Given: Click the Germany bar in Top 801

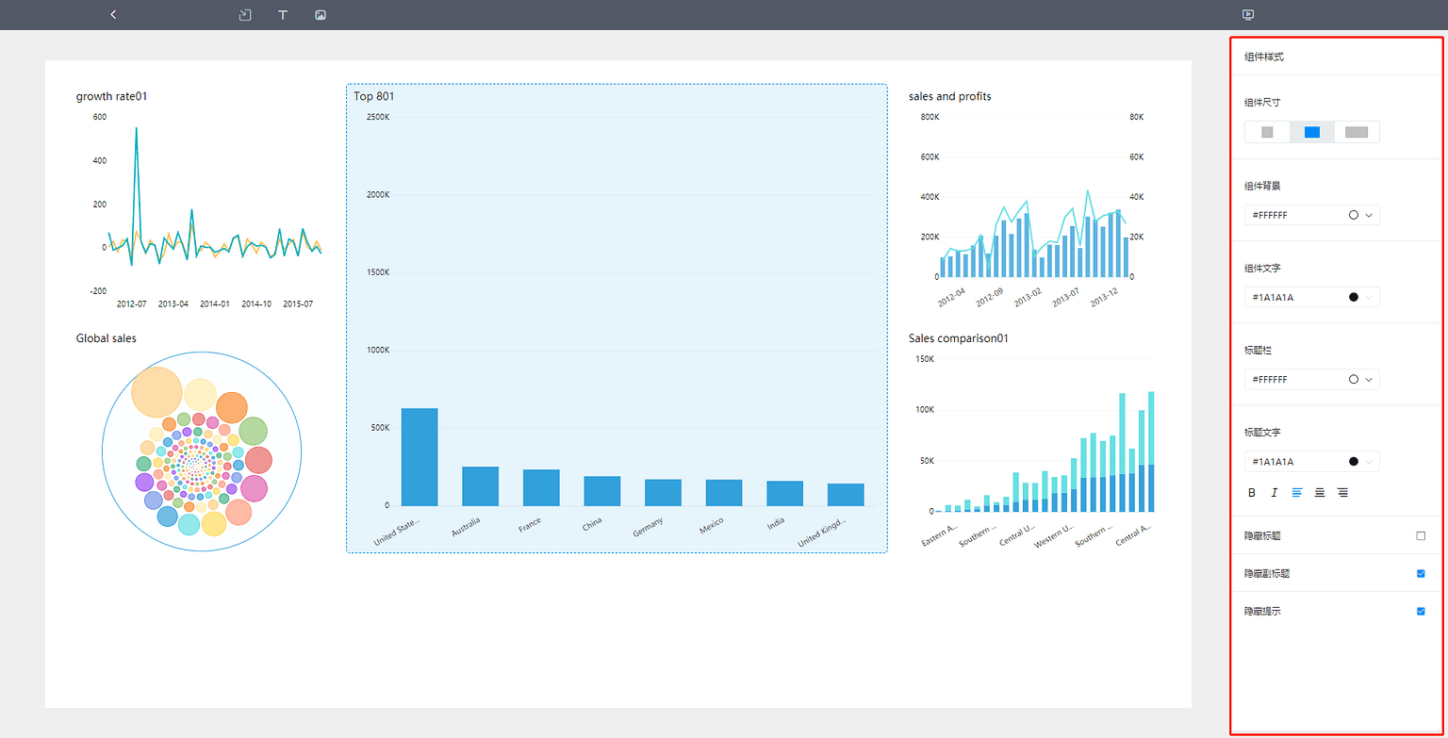Looking at the screenshot, I should (663, 493).
